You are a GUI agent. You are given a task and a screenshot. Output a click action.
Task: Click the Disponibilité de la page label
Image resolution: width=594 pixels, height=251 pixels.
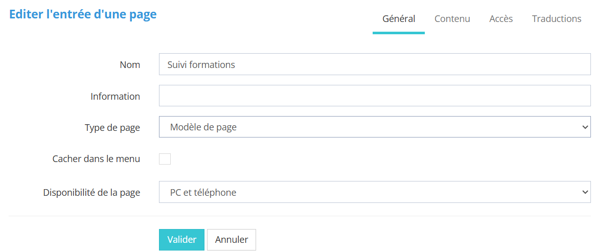(92, 193)
